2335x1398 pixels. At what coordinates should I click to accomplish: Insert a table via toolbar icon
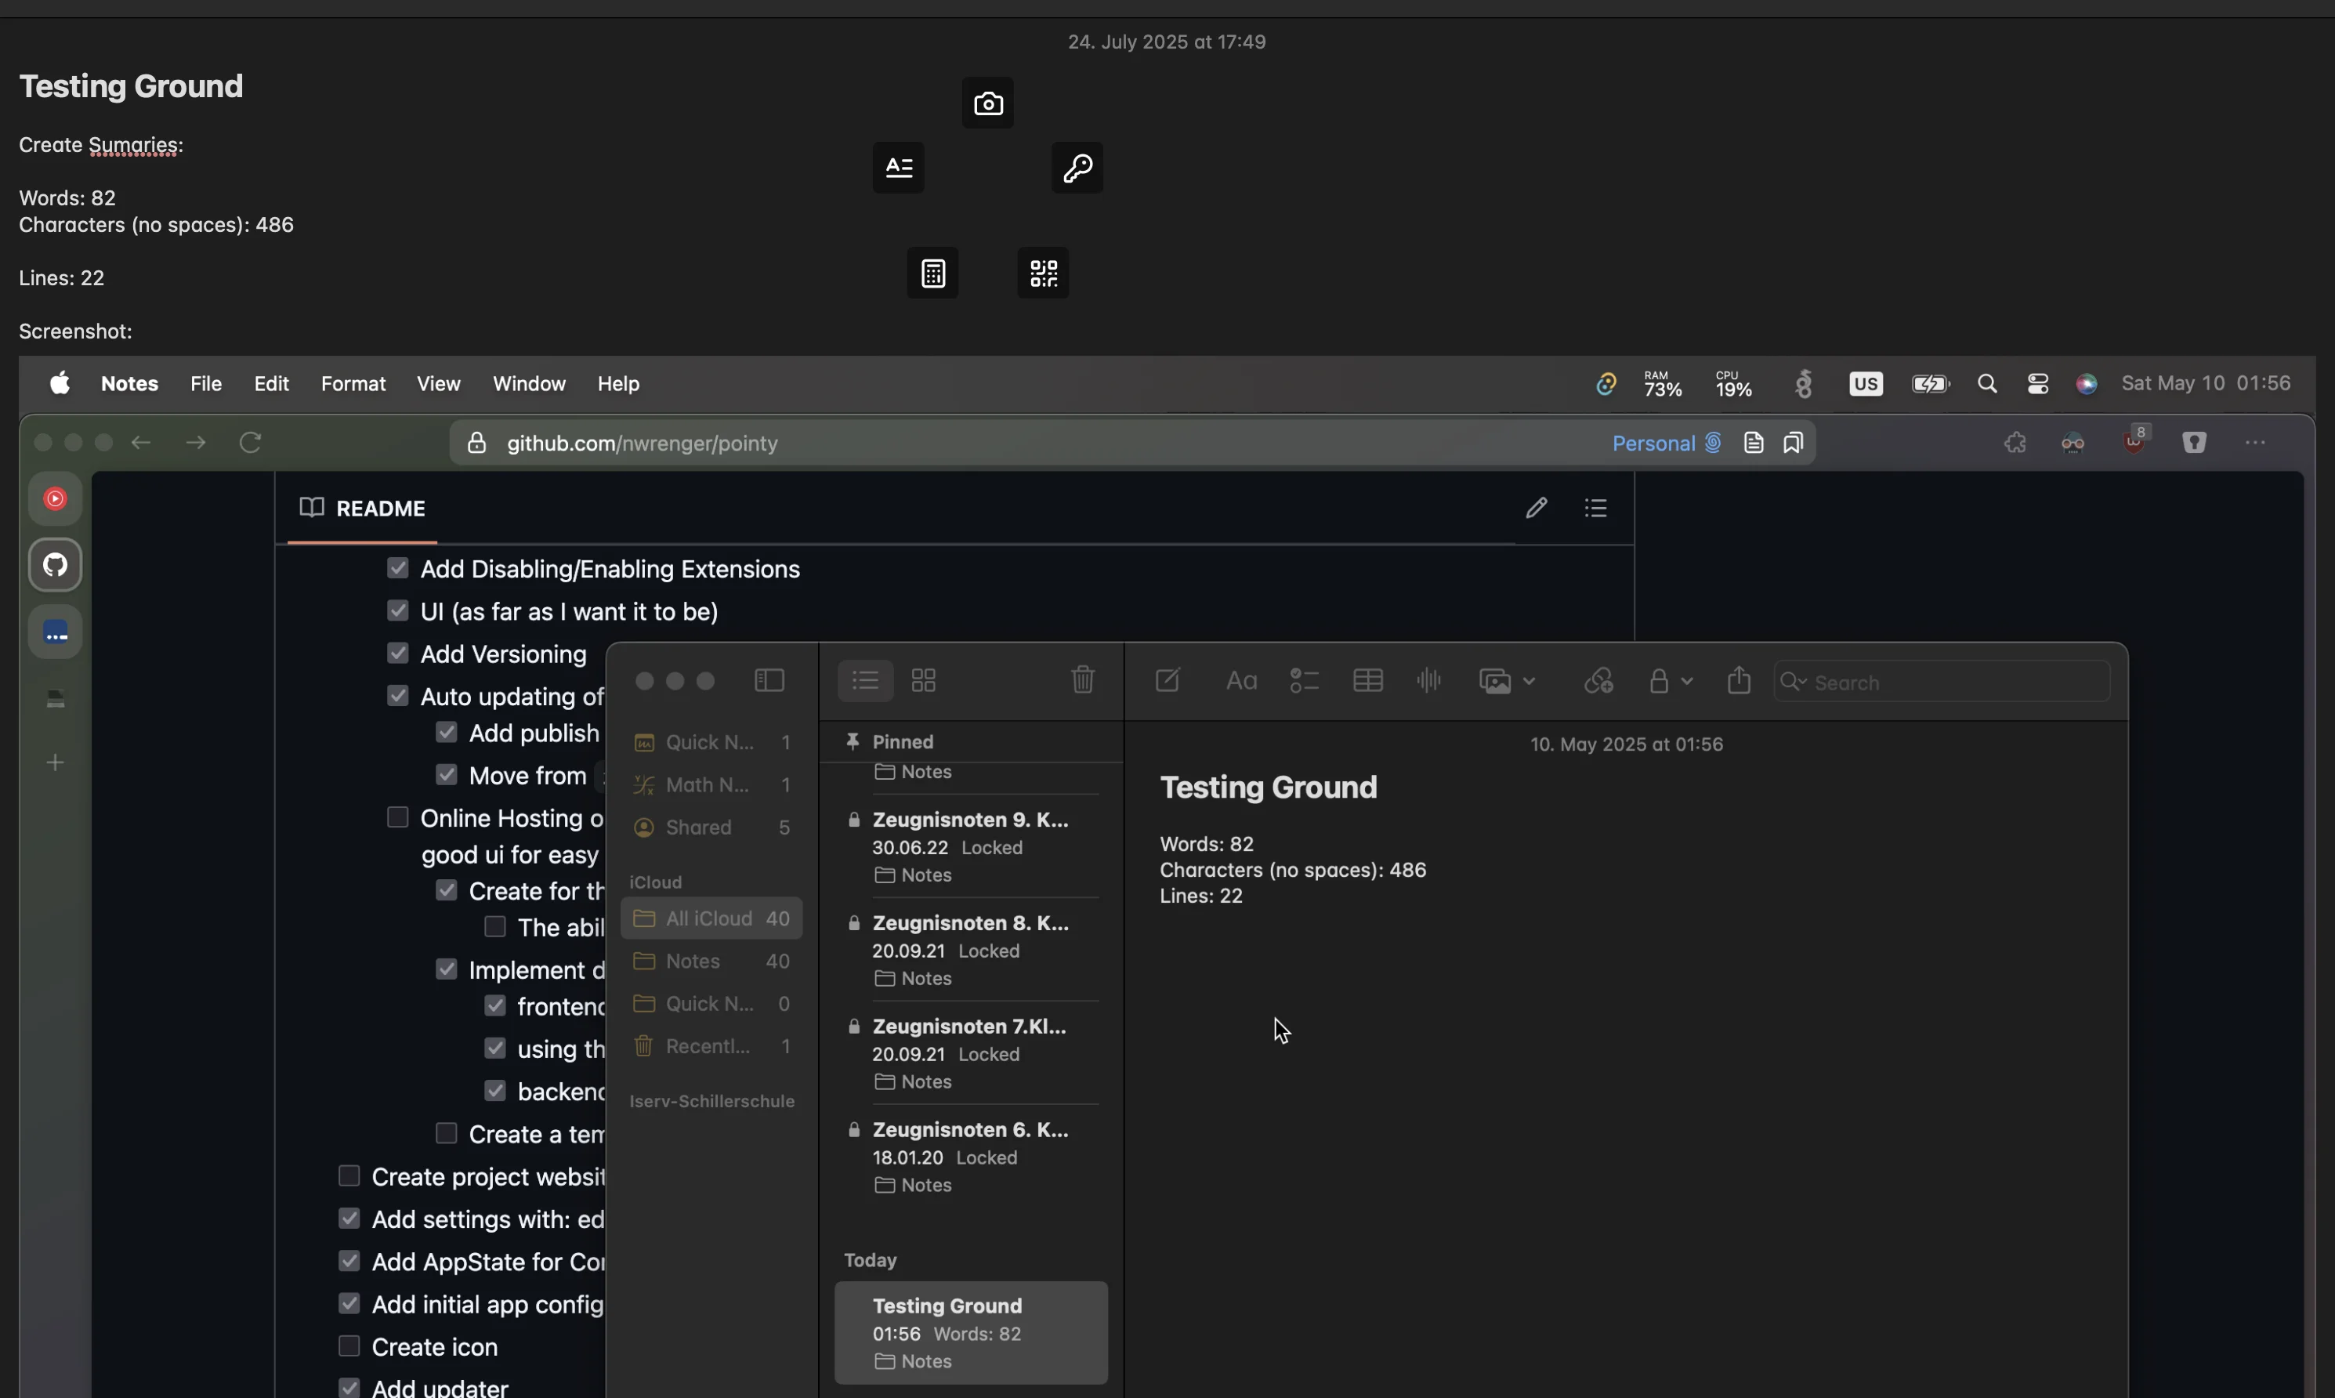(x=1367, y=680)
